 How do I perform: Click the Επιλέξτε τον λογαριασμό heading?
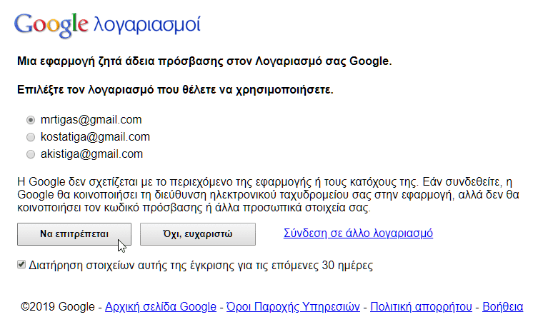tap(175, 90)
